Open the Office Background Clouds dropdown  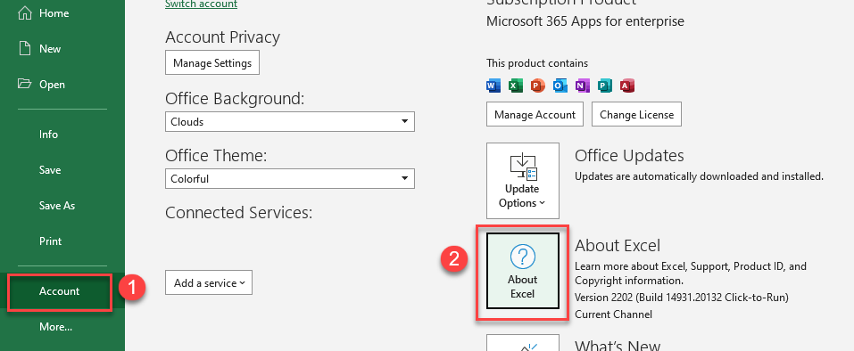pyautogui.click(x=290, y=122)
